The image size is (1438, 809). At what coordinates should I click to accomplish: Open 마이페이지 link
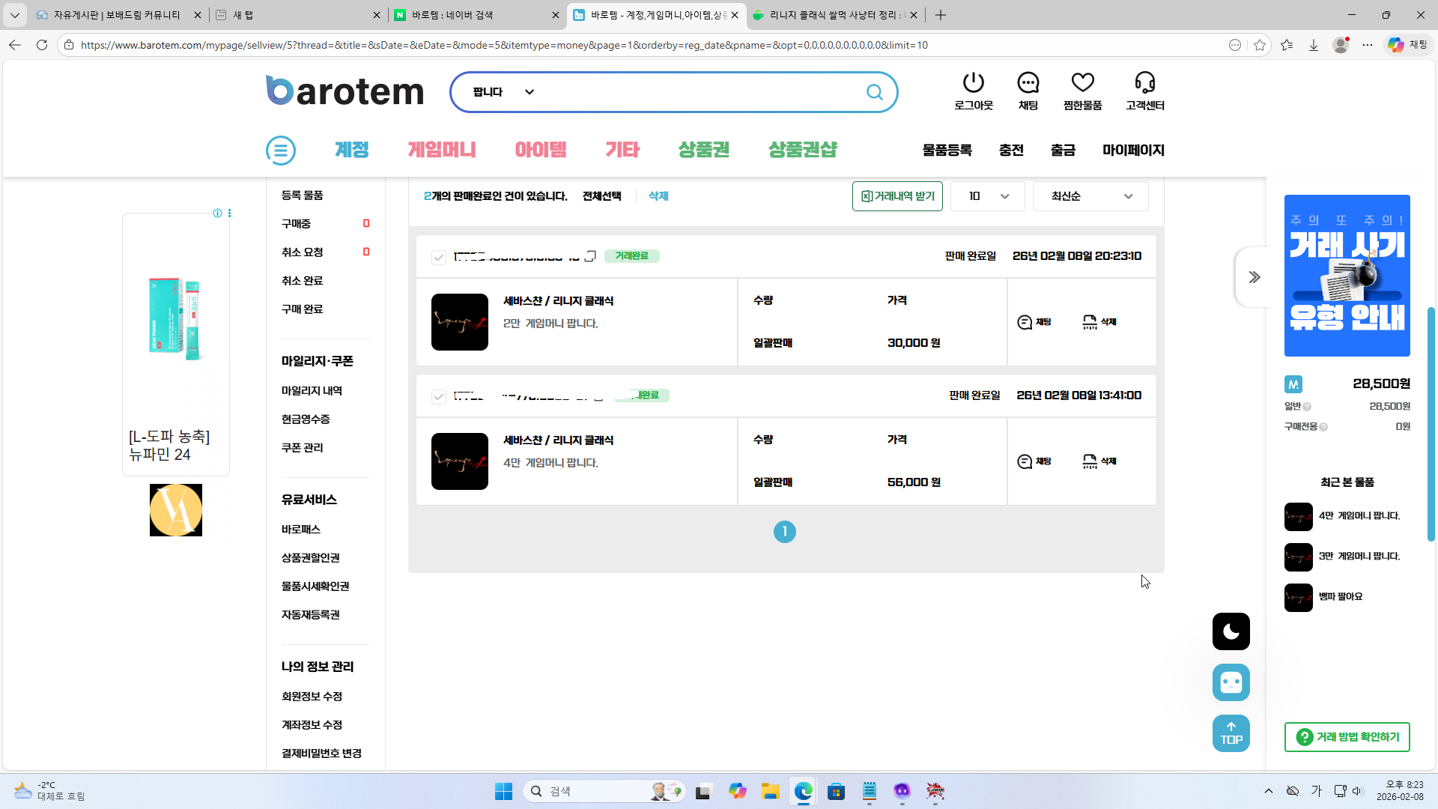(1133, 150)
